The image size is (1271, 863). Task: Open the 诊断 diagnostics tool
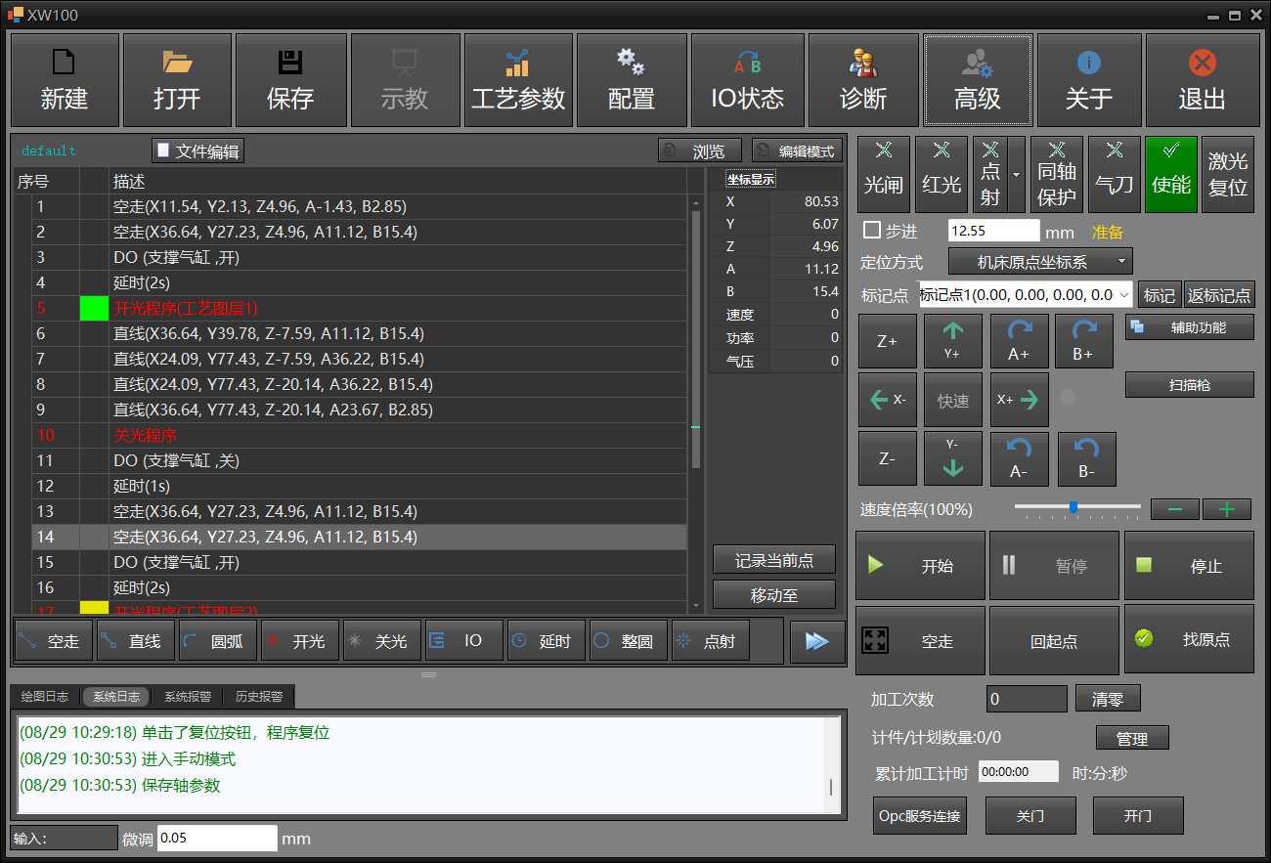tap(863, 80)
